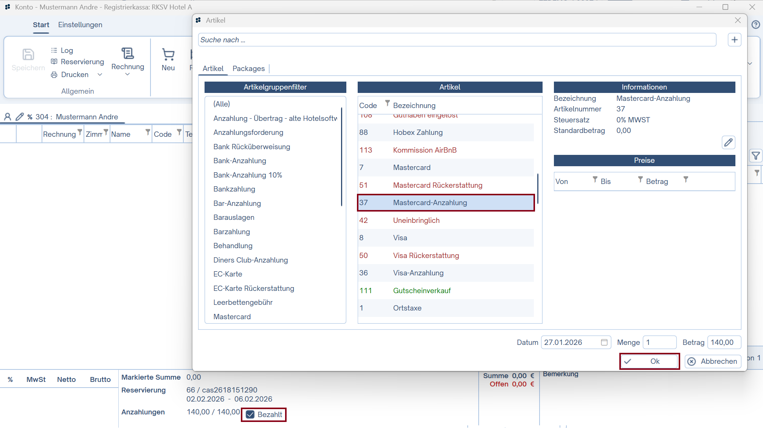Open the Einstellungen ribbon tab
Screen dimensions: 763x428
pyautogui.click(x=80, y=25)
